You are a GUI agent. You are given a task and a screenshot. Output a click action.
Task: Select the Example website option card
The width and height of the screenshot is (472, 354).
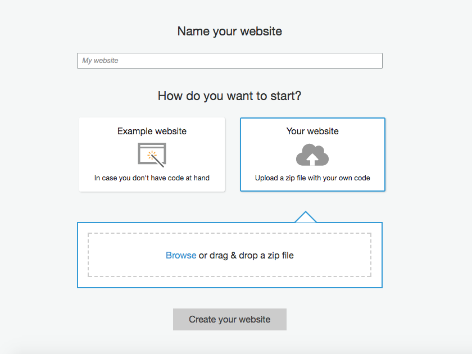[x=152, y=155]
